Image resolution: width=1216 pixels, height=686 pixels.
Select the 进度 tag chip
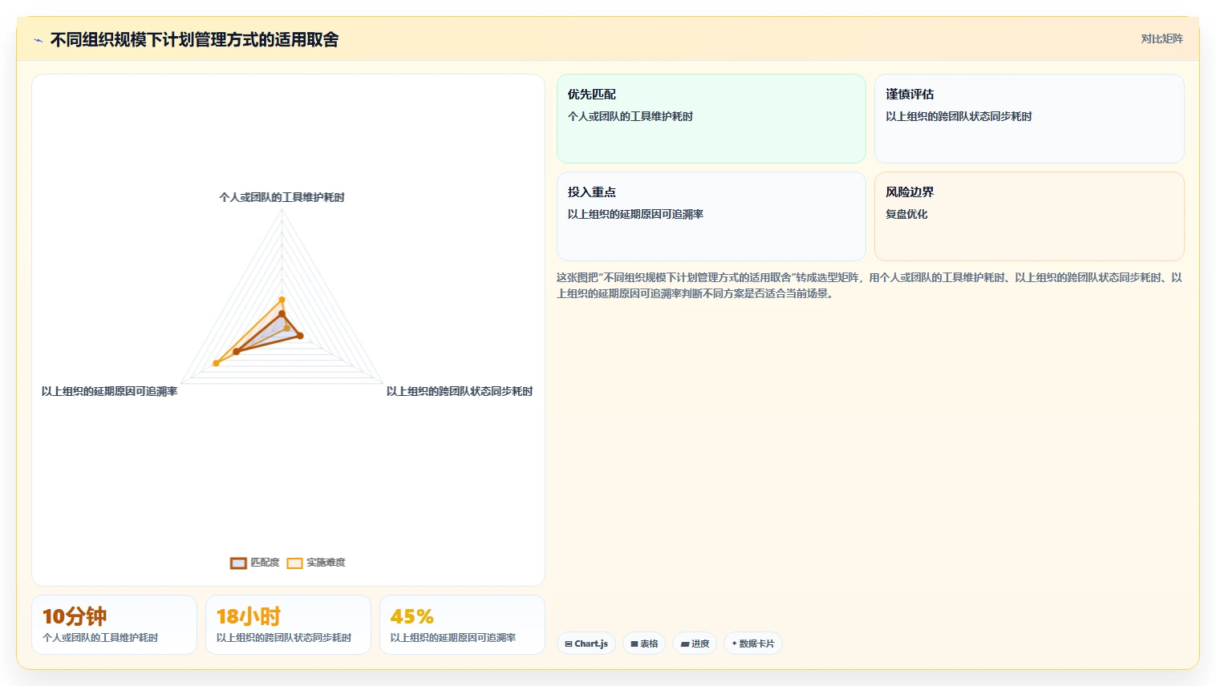click(x=695, y=644)
